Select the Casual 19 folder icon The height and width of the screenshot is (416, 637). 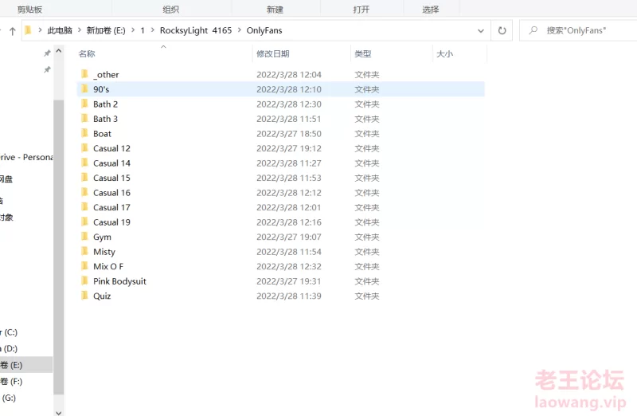84,222
